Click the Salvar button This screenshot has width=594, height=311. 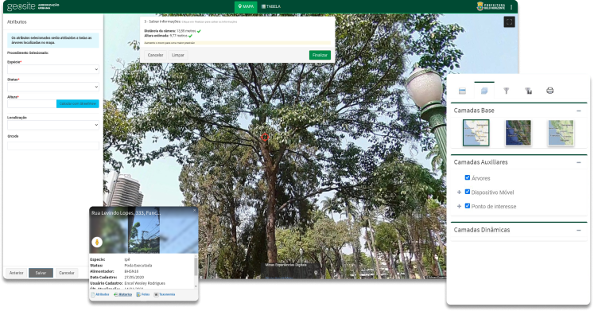click(x=41, y=273)
